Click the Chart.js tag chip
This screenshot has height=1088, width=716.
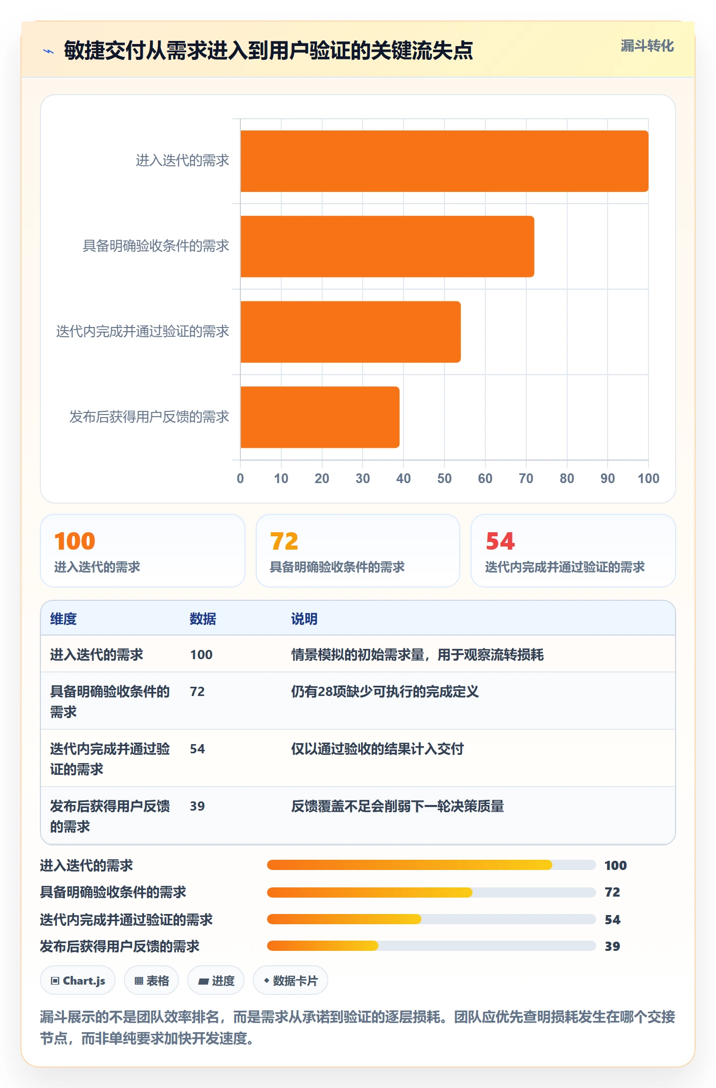78,981
